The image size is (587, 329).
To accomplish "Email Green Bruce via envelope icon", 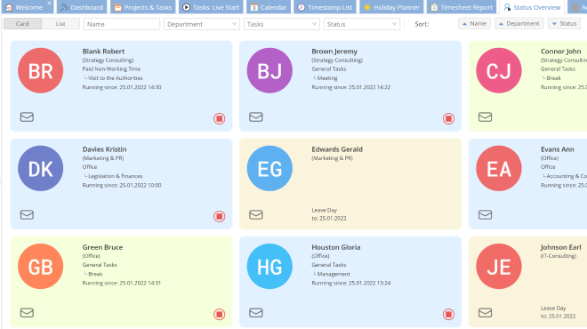I will [27, 313].
